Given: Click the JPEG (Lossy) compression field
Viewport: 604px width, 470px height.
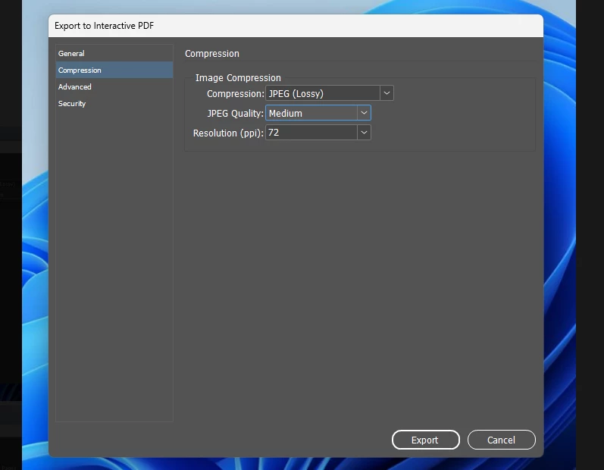Looking at the screenshot, I should tap(323, 93).
